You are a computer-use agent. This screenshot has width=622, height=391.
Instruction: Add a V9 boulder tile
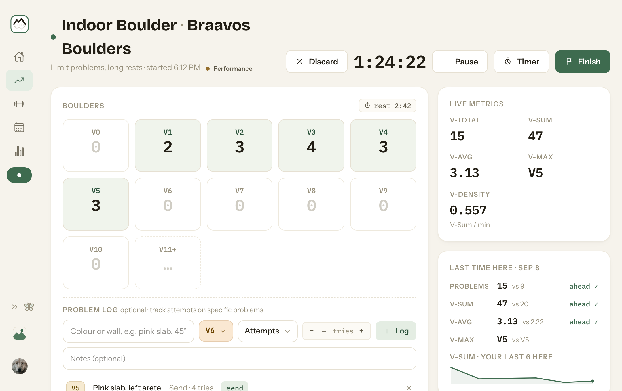(x=383, y=204)
